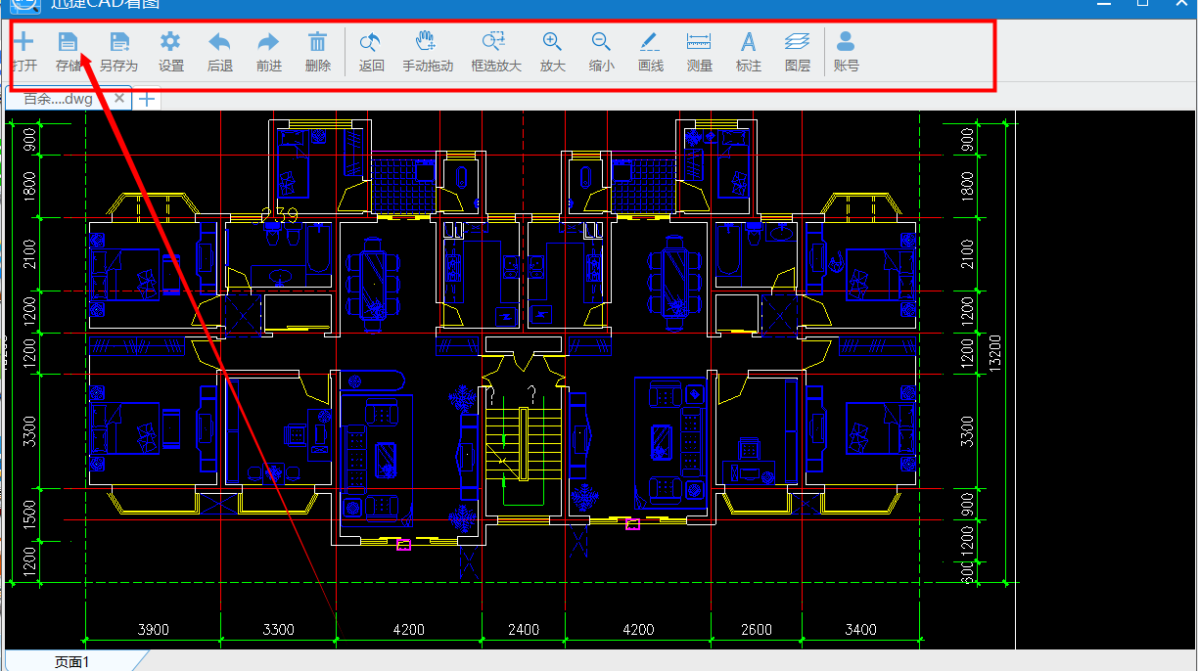This screenshot has width=1198, height=671.
Task: Add a new tab with plus button
Action: click(x=146, y=99)
